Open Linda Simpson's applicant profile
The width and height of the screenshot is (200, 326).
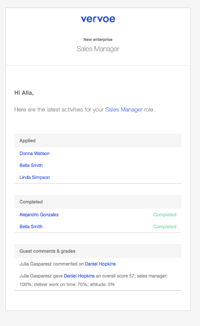(35, 177)
